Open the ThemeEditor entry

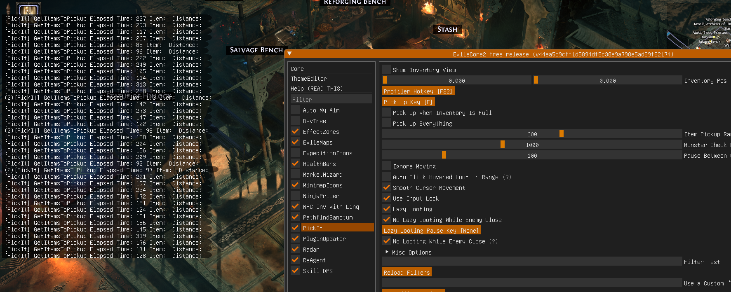331,79
